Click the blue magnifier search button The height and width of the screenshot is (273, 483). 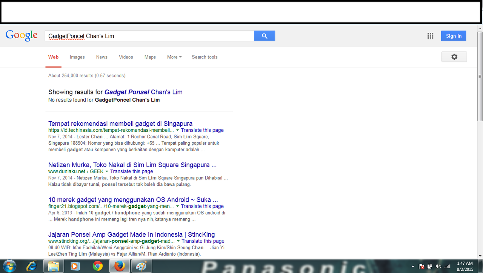click(265, 36)
